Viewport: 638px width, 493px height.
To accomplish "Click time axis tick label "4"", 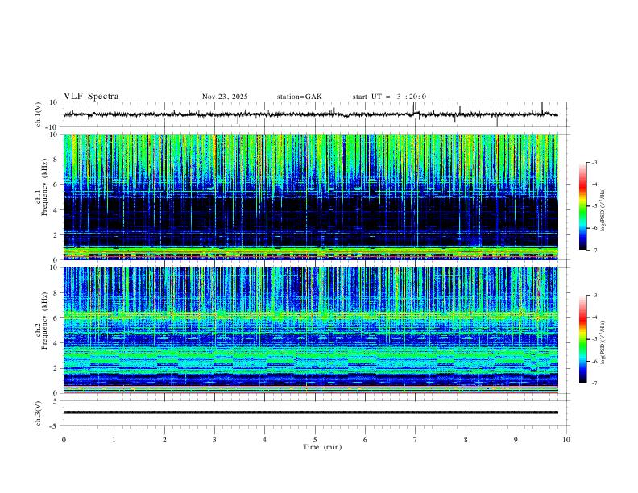I will (x=264, y=440).
